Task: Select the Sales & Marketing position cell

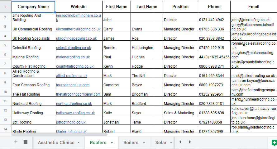Action: tap(180, 111)
